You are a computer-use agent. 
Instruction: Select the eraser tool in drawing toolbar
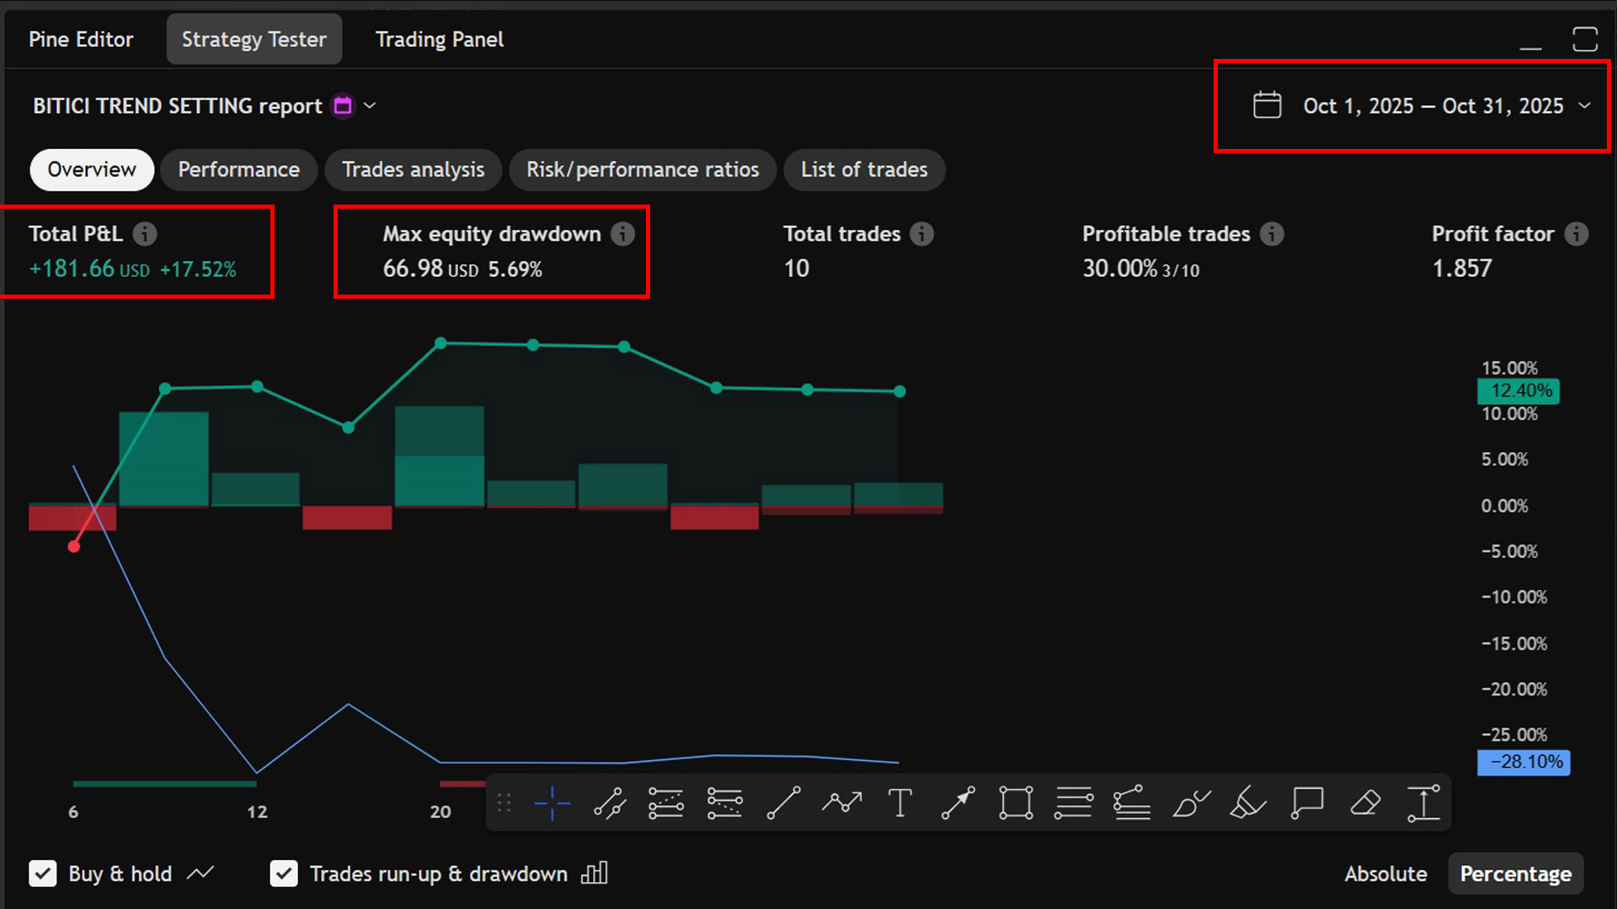coord(1364,803)
